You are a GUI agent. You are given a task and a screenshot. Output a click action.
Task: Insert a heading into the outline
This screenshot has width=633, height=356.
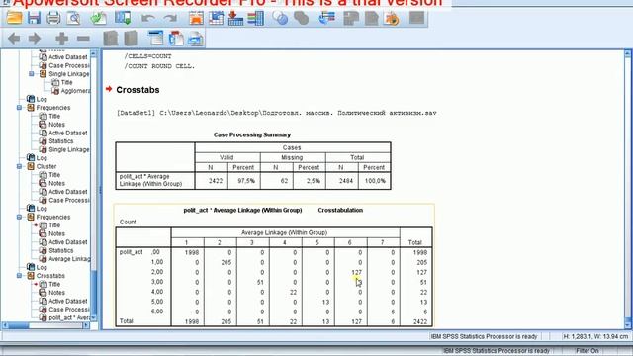pyautogui.click(x=155, y=39)
